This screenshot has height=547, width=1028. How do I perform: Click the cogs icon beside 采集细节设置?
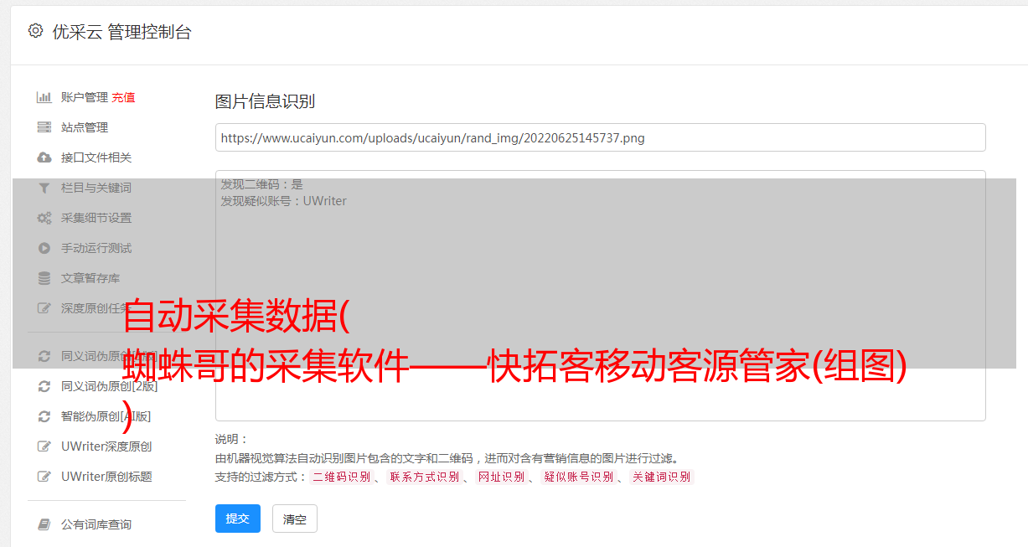(x=44, y=218)
